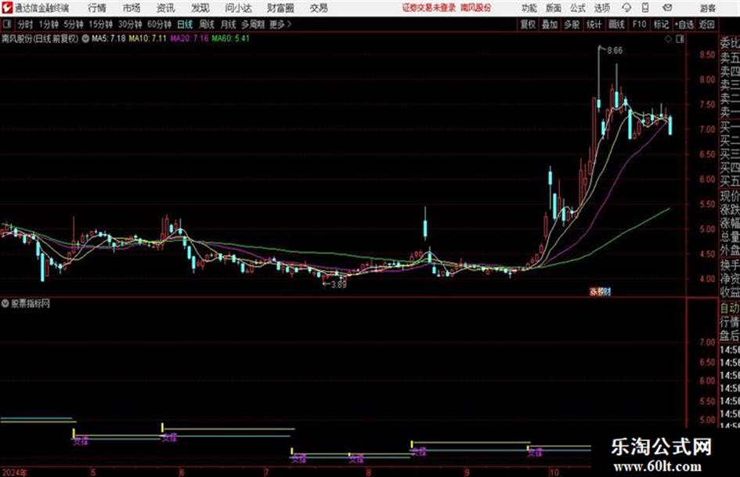The image size is (740, 477).
Task: Toggle the right panel icon atop chart
Action: coord(680,40)
